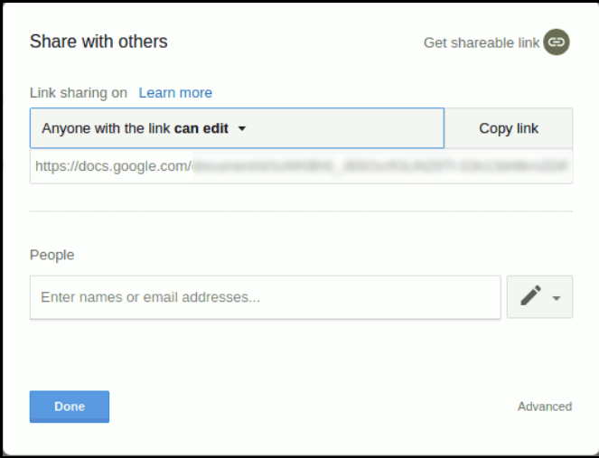
Task: Click the pencil edit-permission icon
Action: pyautogui.click(x=530, y=296)
